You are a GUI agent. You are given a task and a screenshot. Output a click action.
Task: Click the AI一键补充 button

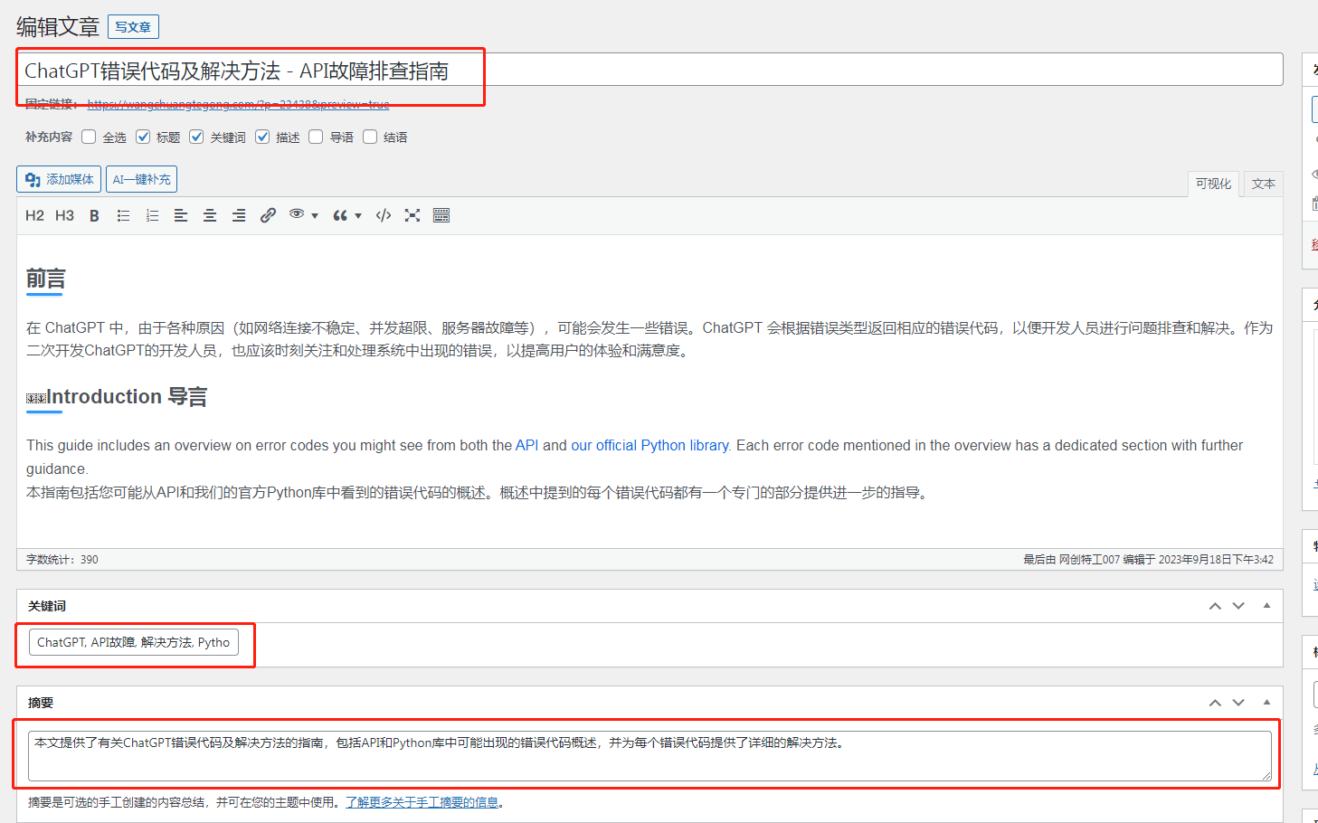tap(141, 179)
